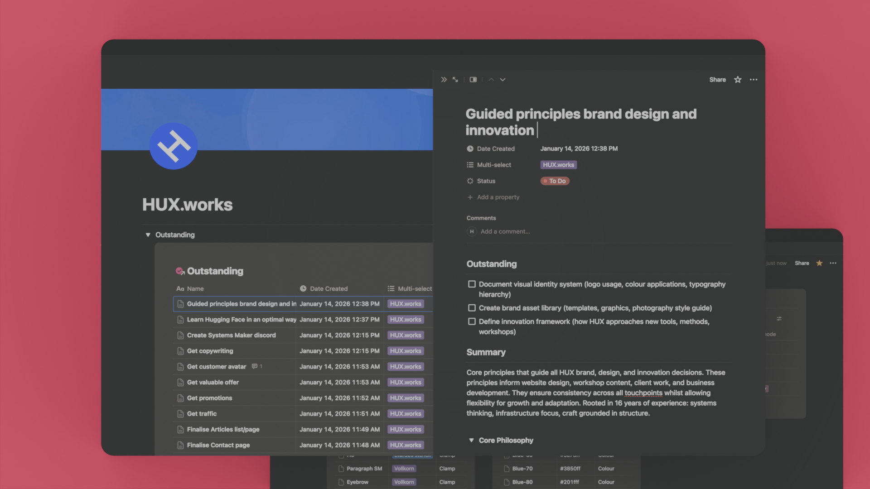Check the Define innovation framework task

coord(472,321)
